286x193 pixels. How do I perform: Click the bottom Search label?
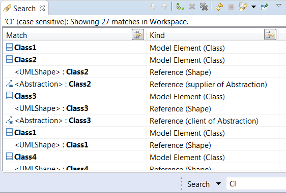pos(198,184)
